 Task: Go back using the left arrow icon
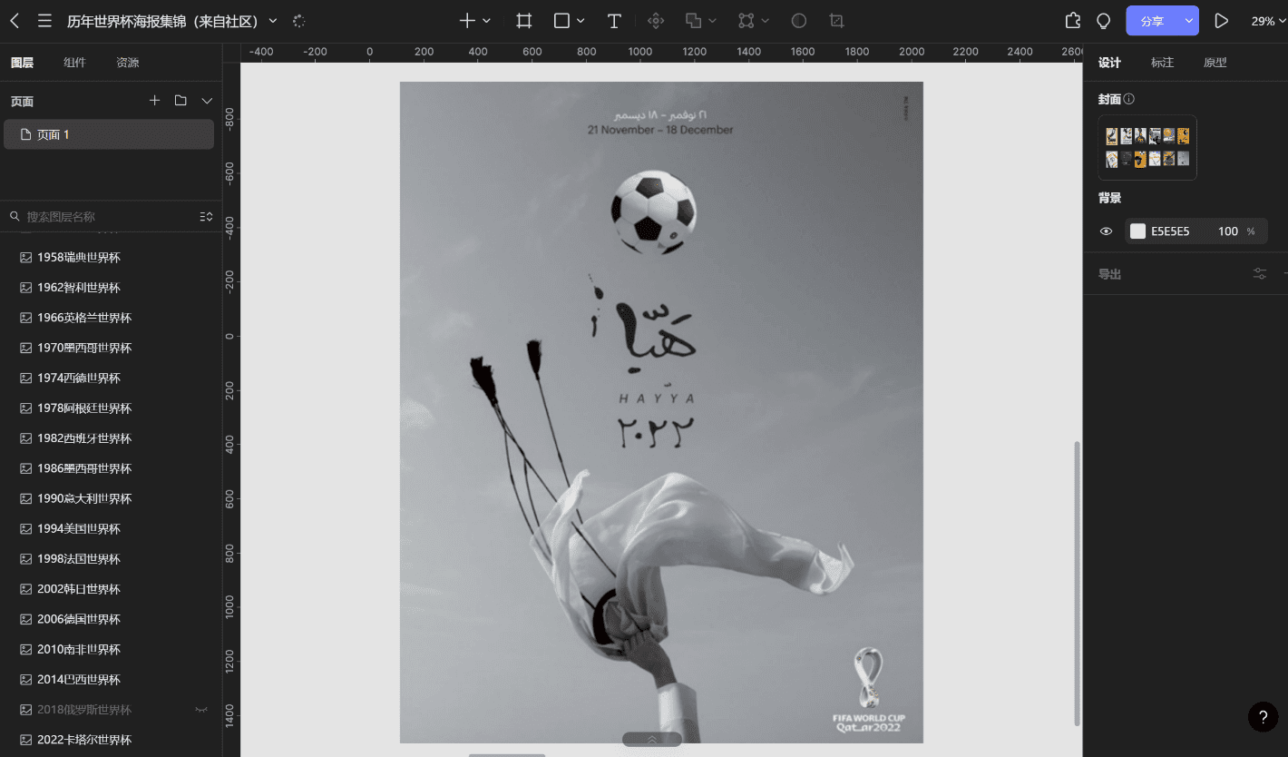(15, 21)
